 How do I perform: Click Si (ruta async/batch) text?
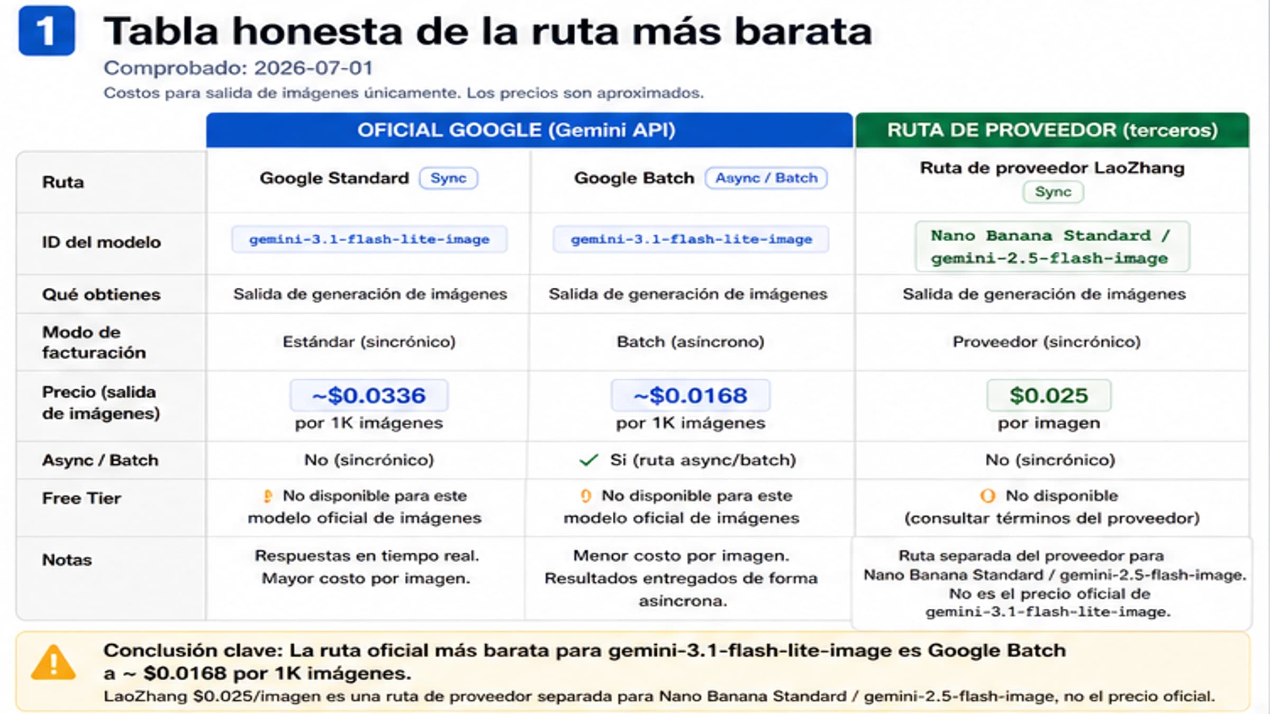click(703, 460)
